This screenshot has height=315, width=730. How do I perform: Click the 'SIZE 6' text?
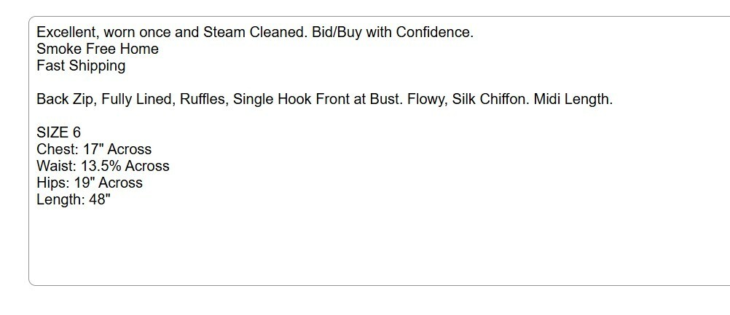(59, 132)
